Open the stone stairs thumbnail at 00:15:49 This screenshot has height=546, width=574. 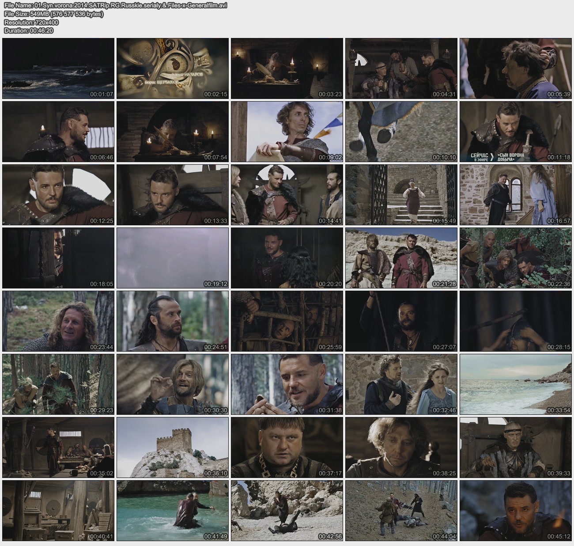(401, 195)
